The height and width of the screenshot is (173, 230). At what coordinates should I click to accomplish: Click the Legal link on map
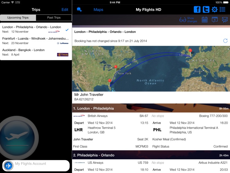[77, 88]
